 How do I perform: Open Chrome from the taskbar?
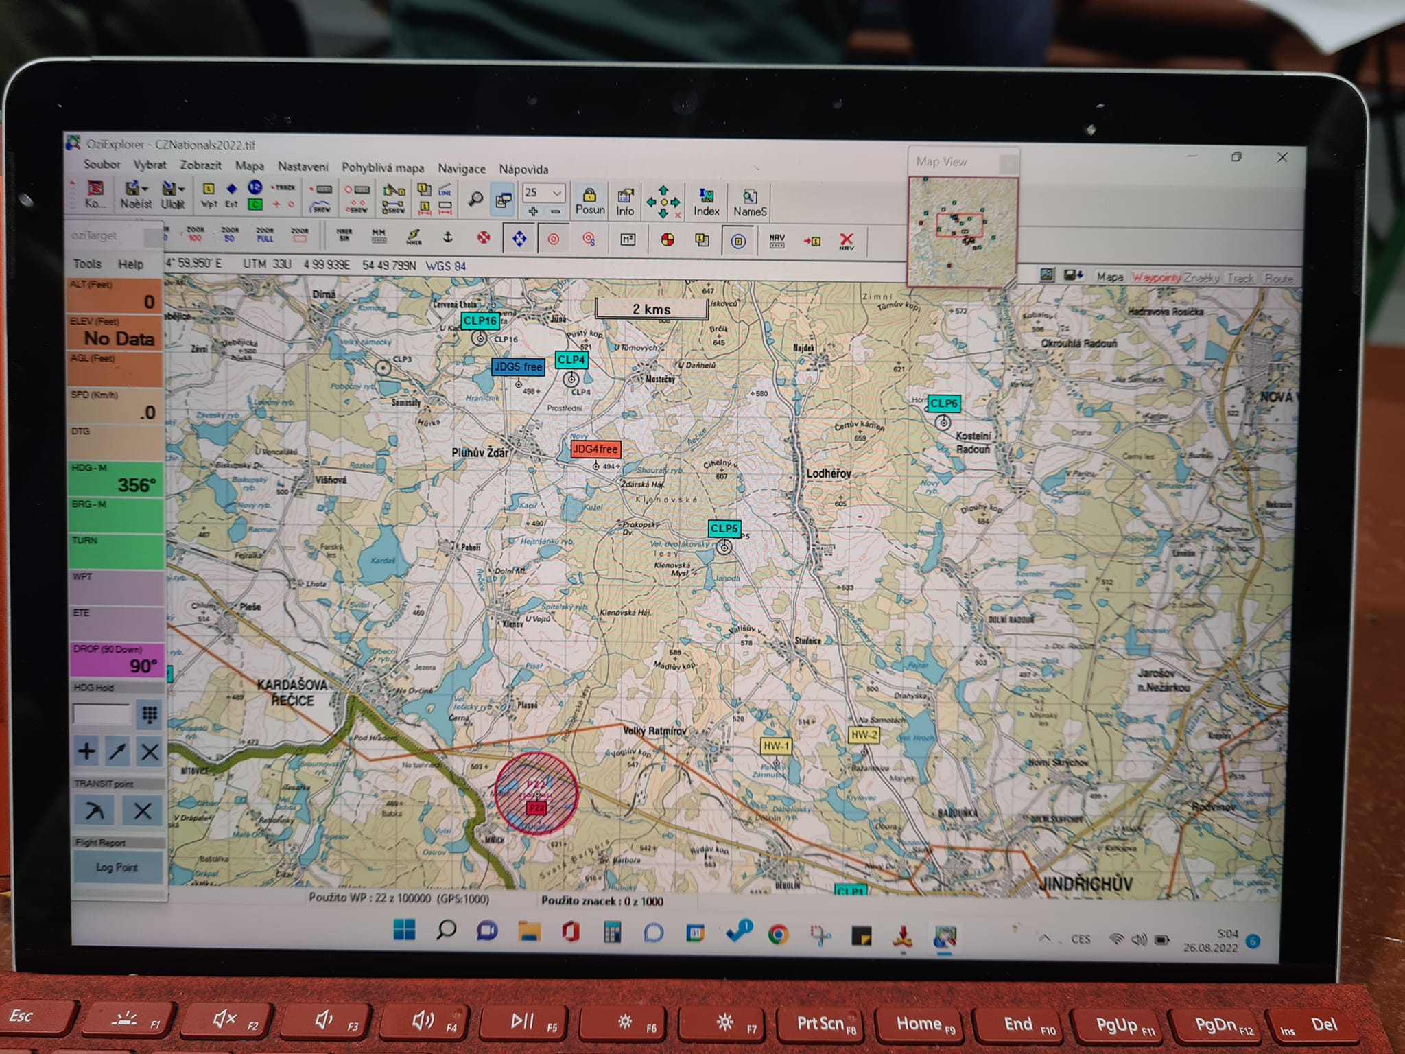pos(778,934)
